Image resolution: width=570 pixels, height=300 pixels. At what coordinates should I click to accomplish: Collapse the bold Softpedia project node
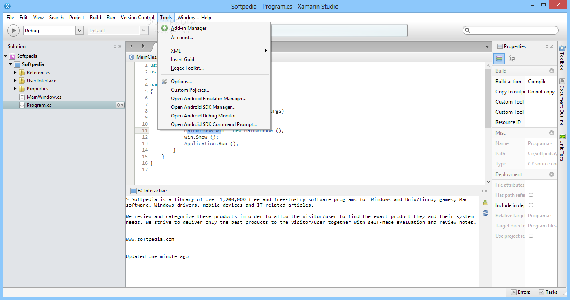pos(11,64)
